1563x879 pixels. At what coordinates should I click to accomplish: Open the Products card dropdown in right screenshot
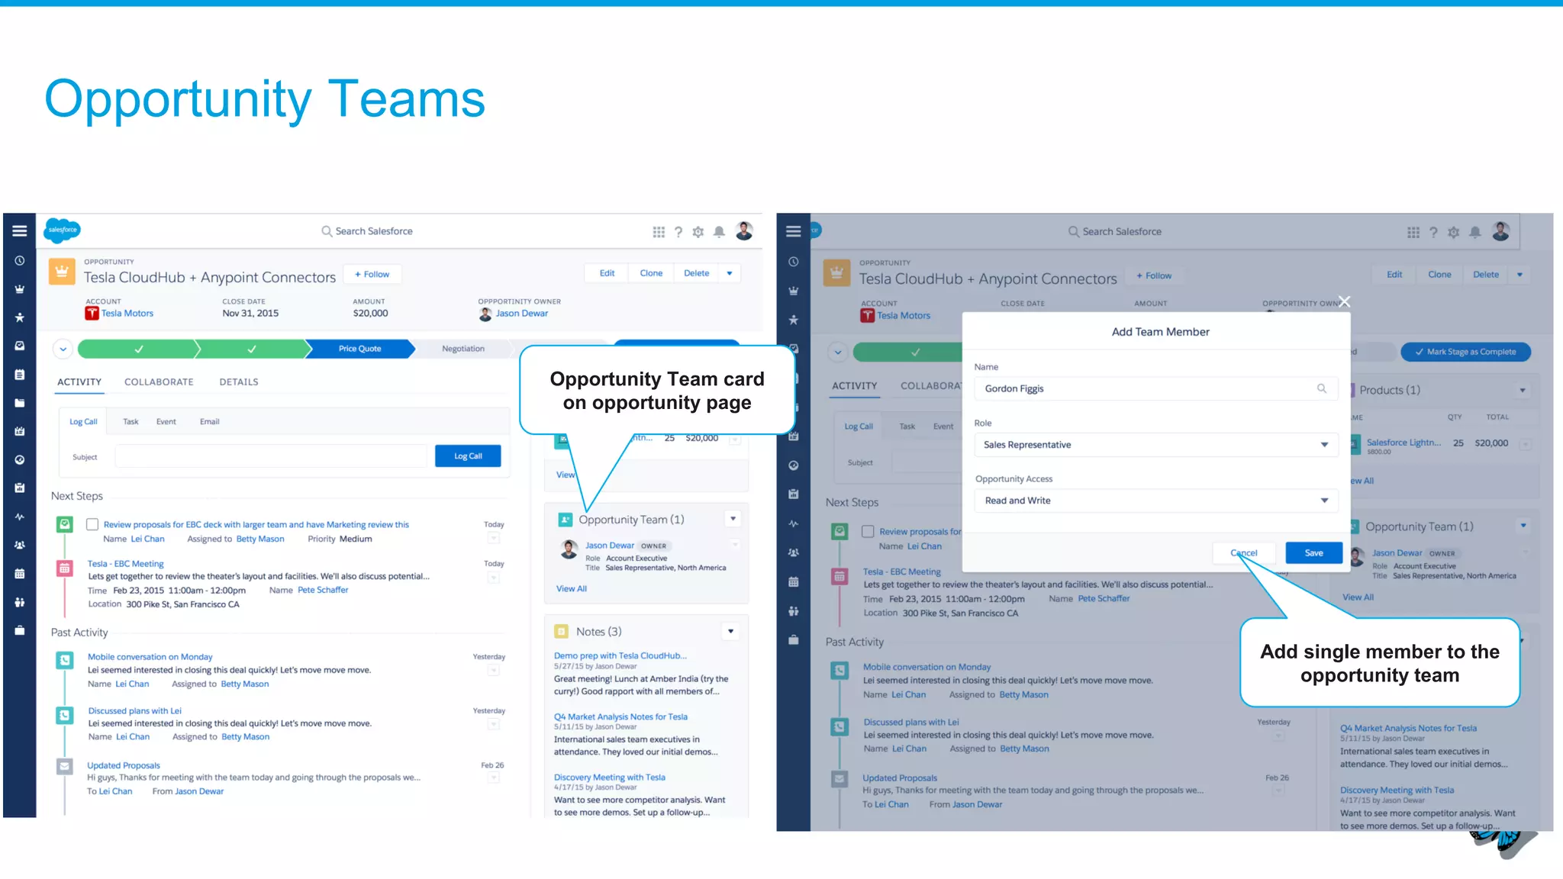click(1523, 390)
